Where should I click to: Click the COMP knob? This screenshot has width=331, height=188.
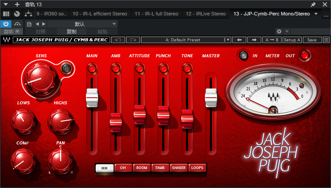point(23,161)
